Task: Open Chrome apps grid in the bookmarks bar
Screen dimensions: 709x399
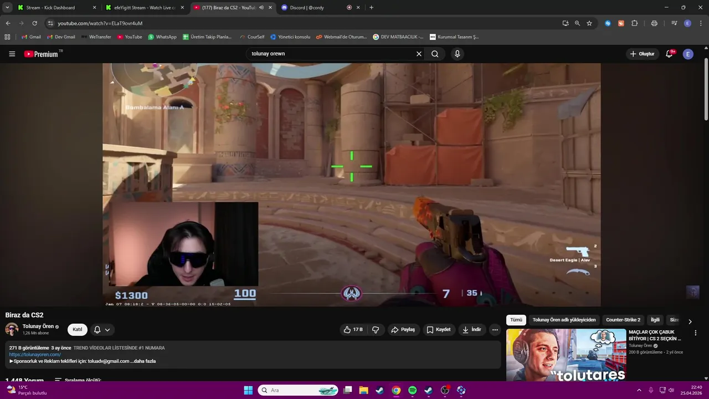Action: click(7, 37)
